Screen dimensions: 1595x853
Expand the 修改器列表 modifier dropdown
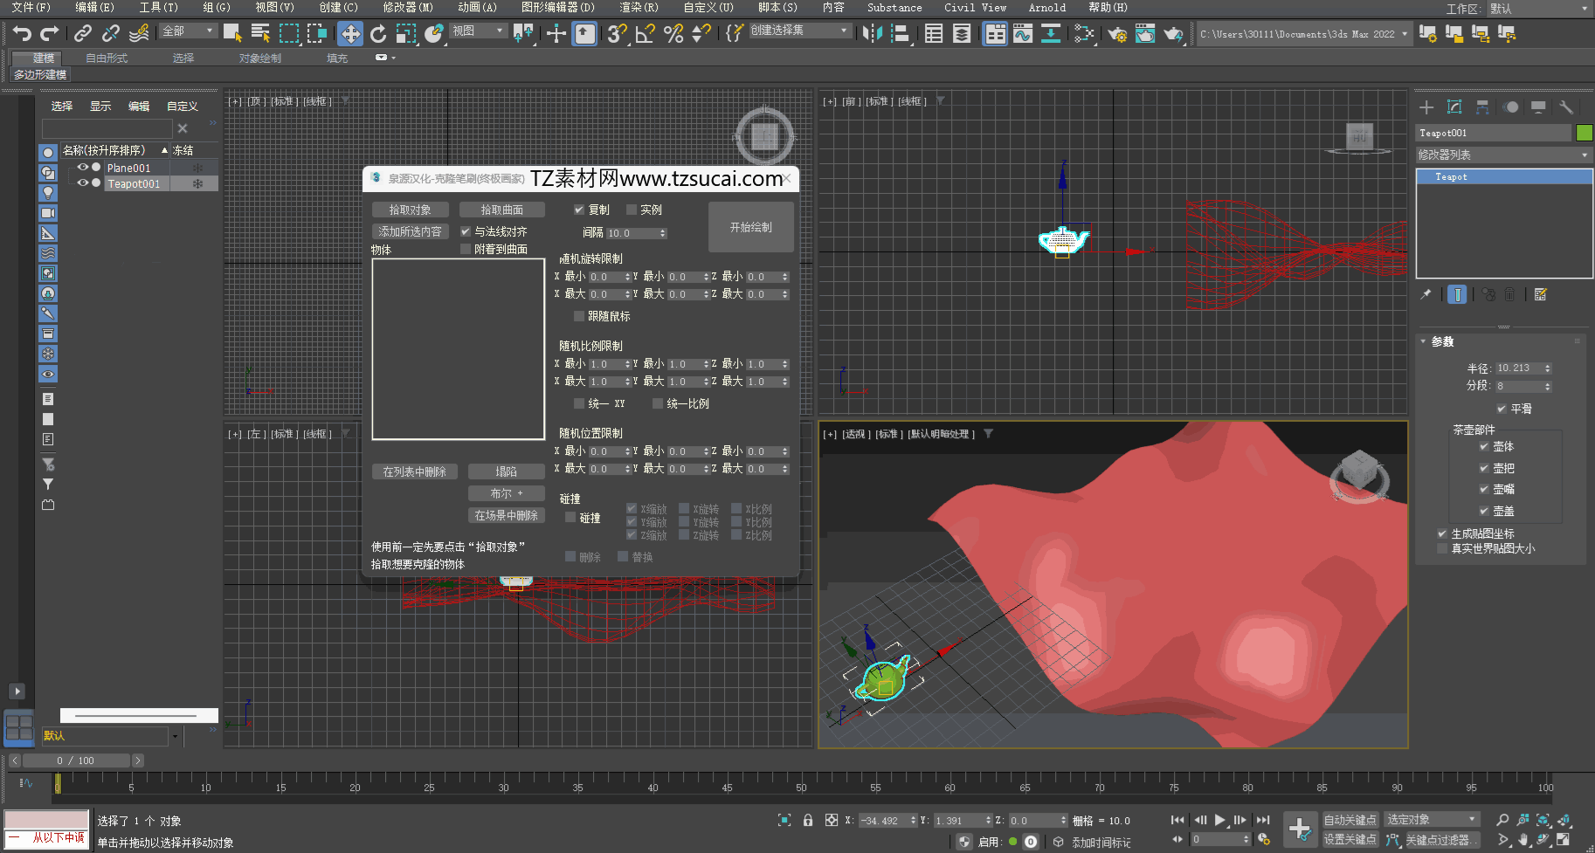click(x=1502, y=155)
